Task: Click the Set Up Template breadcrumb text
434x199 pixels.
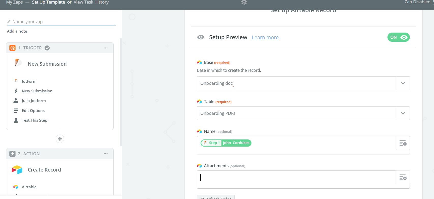Action: pos(49,2)
